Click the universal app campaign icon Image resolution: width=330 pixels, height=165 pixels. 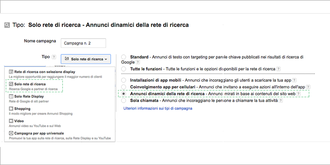(x=11, y=133)
